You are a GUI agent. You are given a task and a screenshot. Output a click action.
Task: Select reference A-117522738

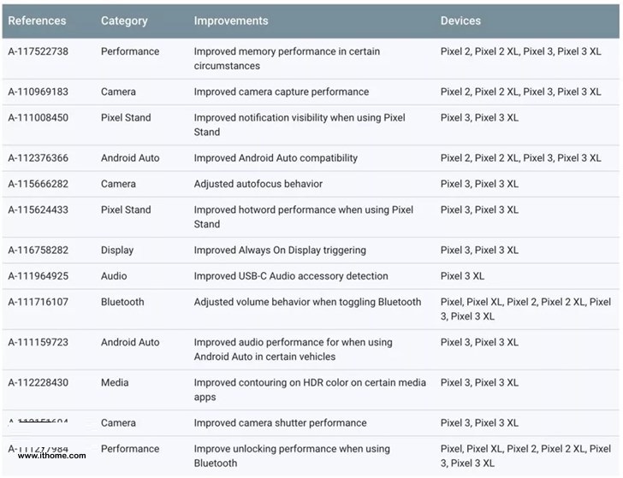[39, 51]
